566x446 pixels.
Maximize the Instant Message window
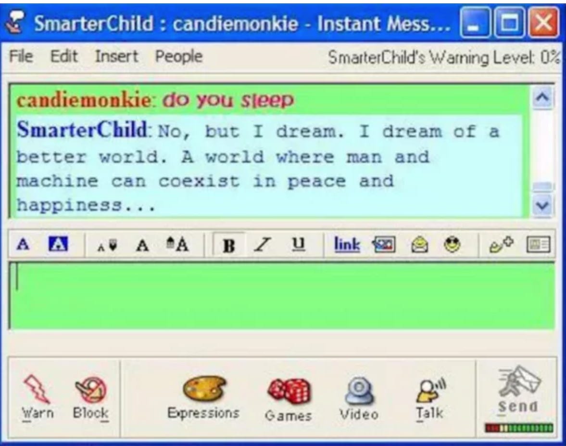coord(509,23)
